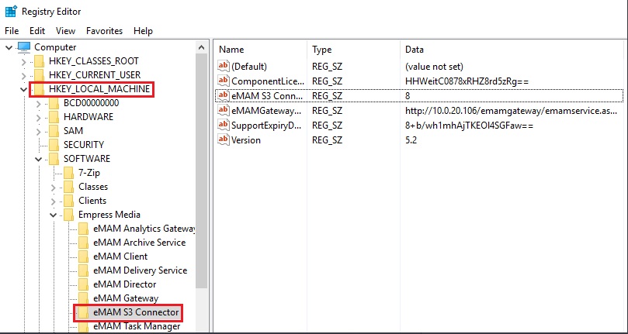Select the HARDWARE key
This screenshot has width=628, height=334.
[x=88, y=117]
